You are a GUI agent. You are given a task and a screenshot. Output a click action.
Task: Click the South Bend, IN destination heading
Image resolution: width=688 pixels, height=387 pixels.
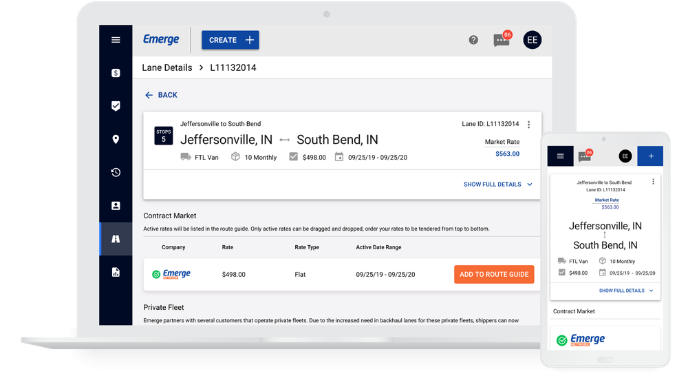pos(337,140)
